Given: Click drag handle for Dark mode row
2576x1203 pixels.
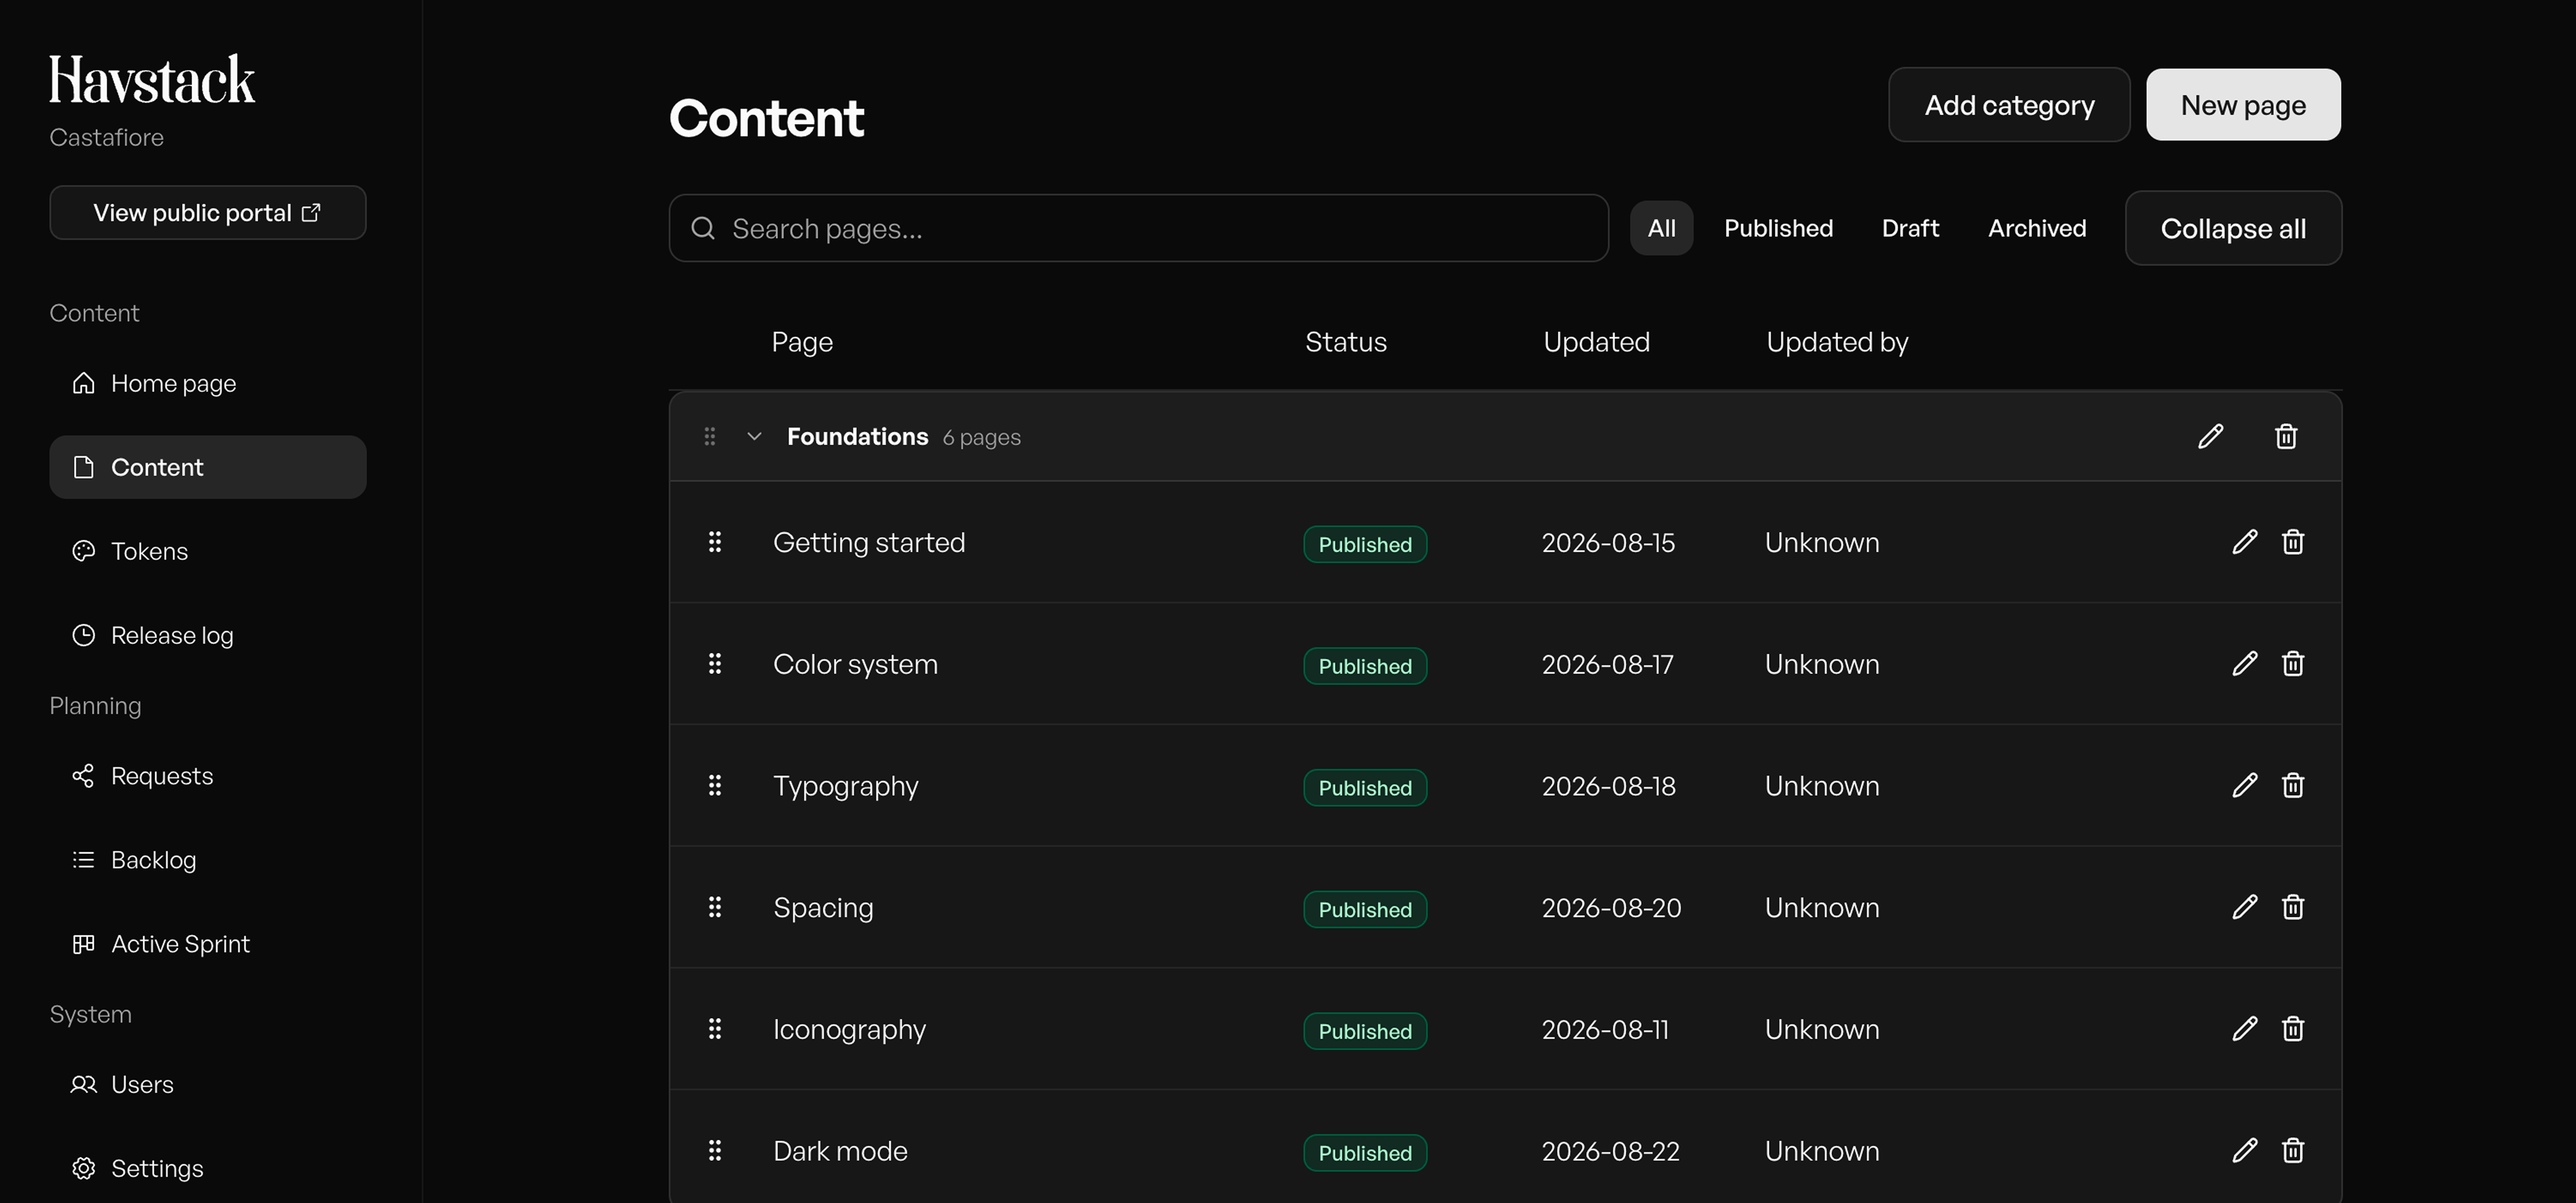Looking at the screenshot, I should (x=715, y=1151).
